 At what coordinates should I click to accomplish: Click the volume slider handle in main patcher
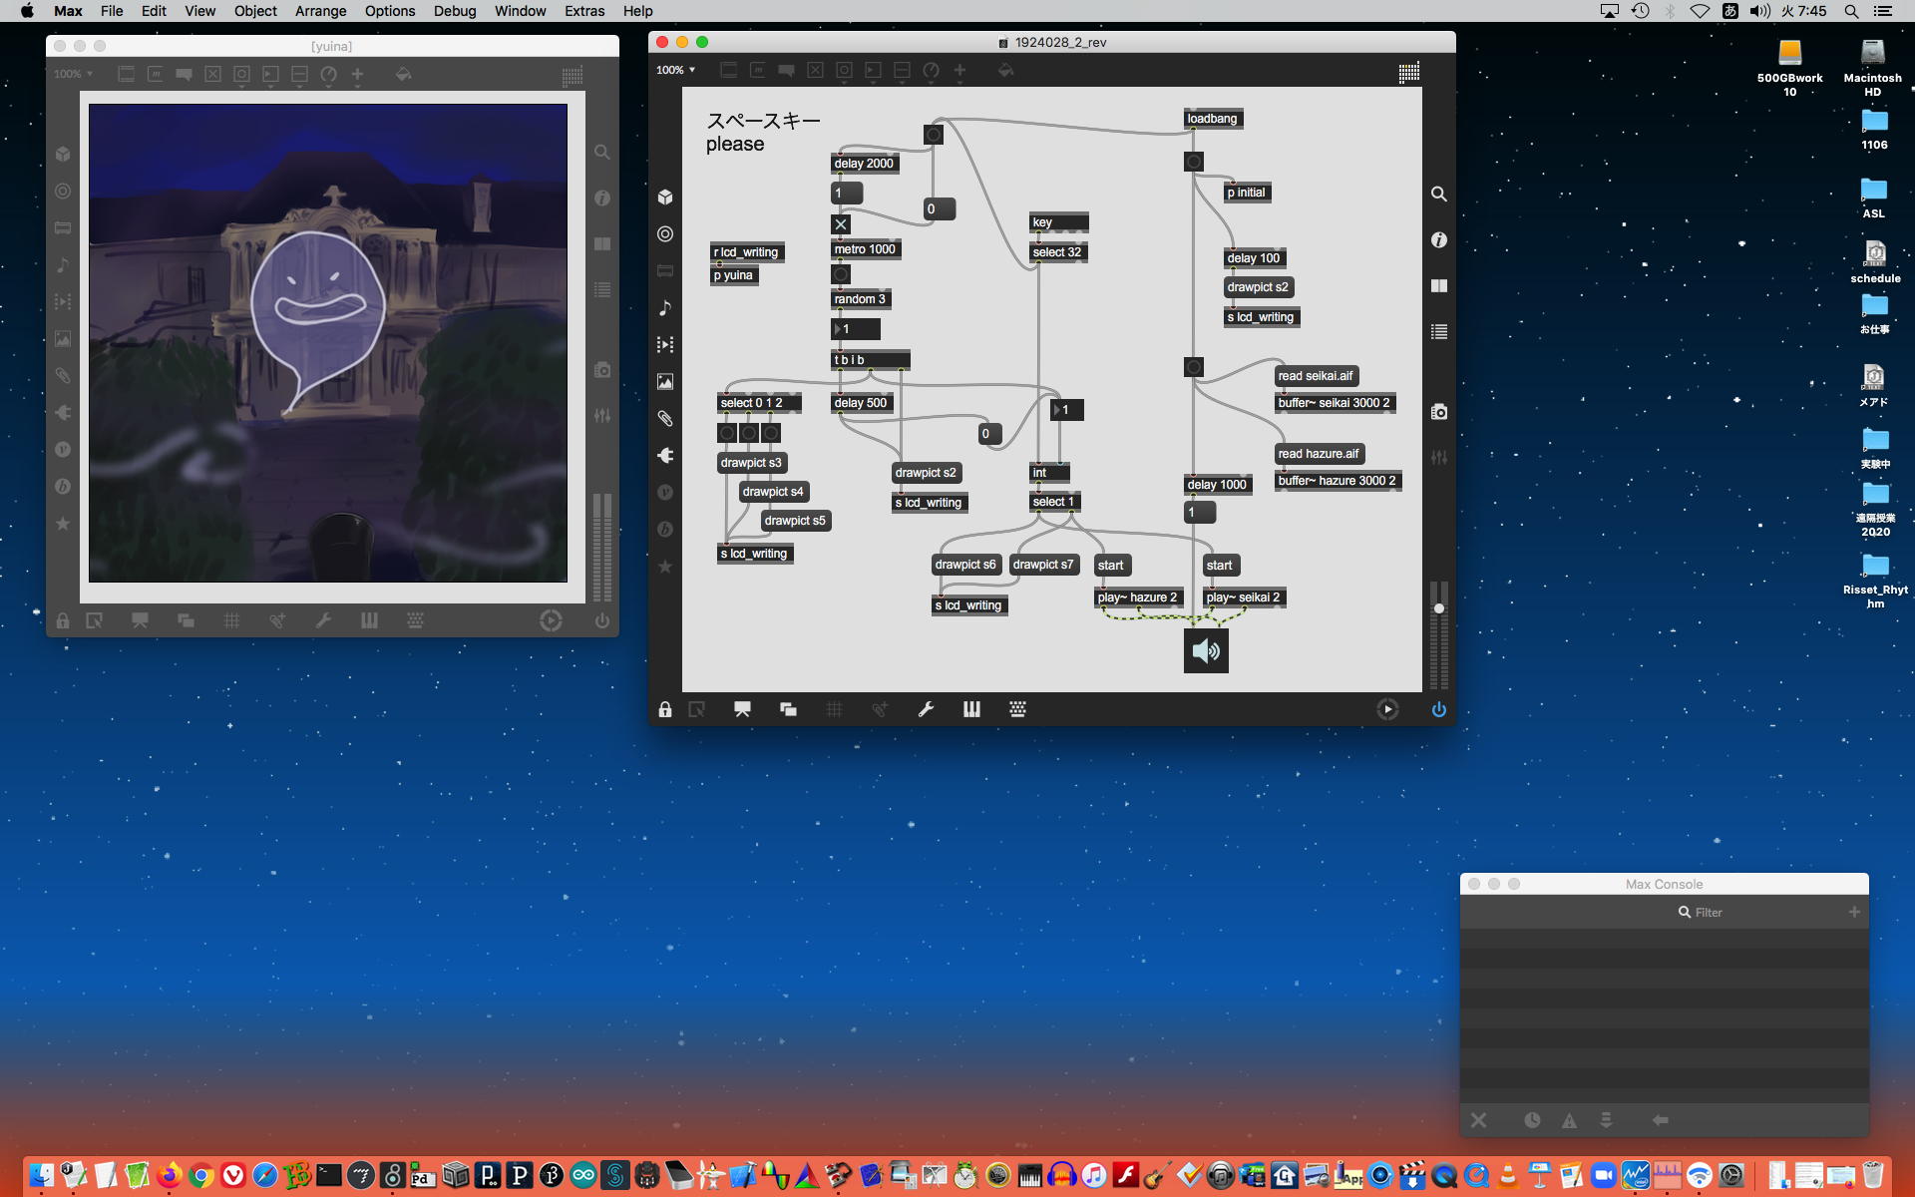click(x=1438, y=608)
